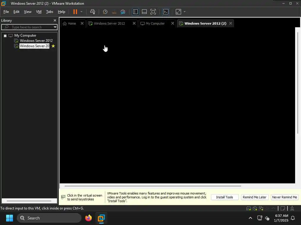Open the Tabs menu
301x225 pixels.
point(49,12)
